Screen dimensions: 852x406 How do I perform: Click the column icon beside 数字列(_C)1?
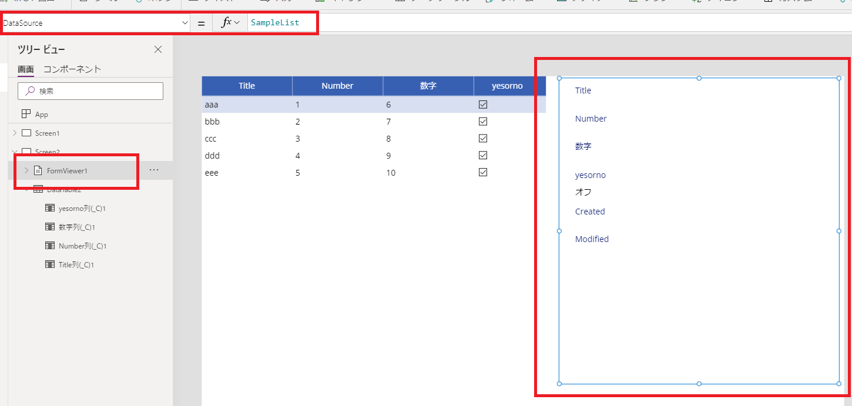pyautogui.click(x=51, y=226)
